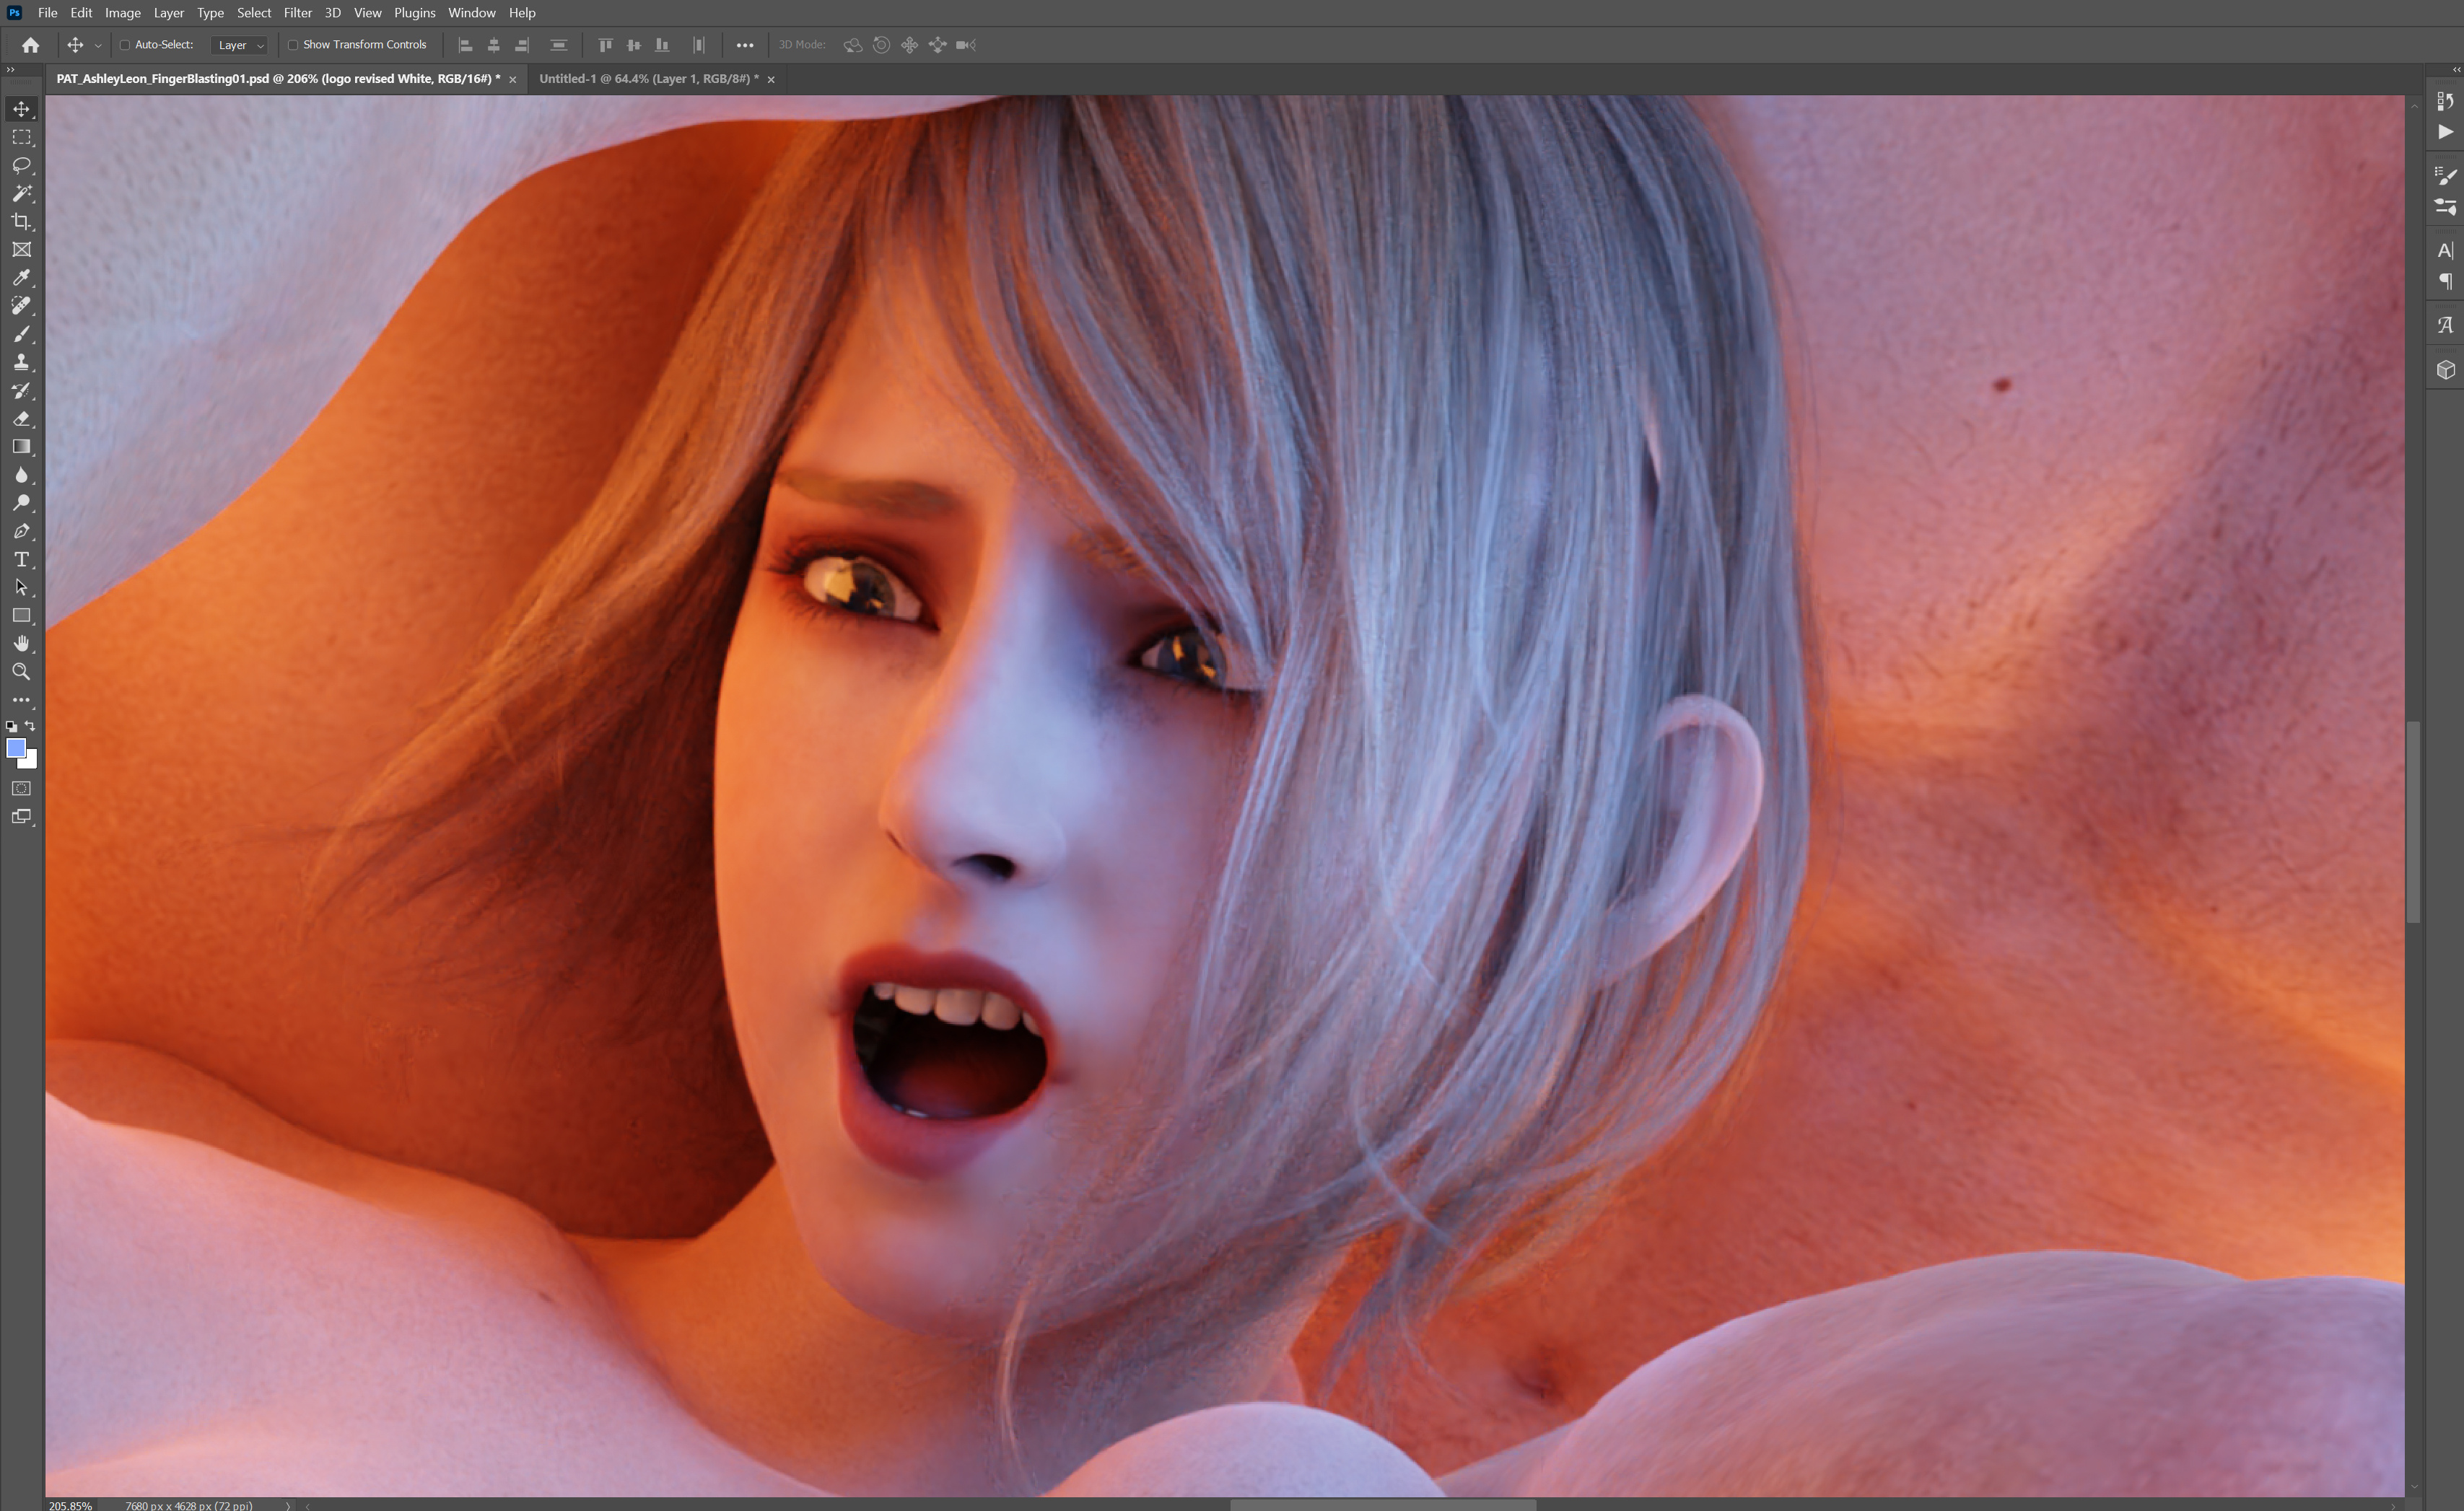Screen dimensions: 2464x1511
Task: Select the Blur tool
Action: (21, 475)
